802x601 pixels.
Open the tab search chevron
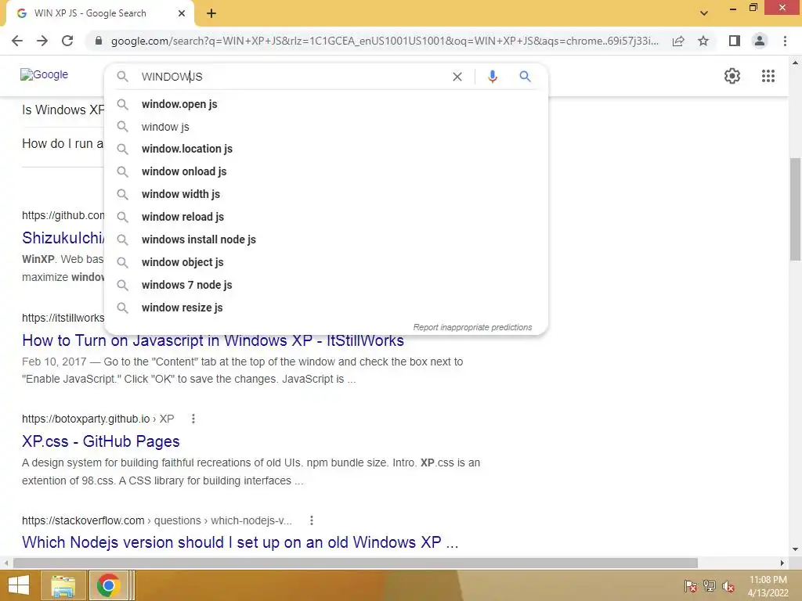pos(704,13)
